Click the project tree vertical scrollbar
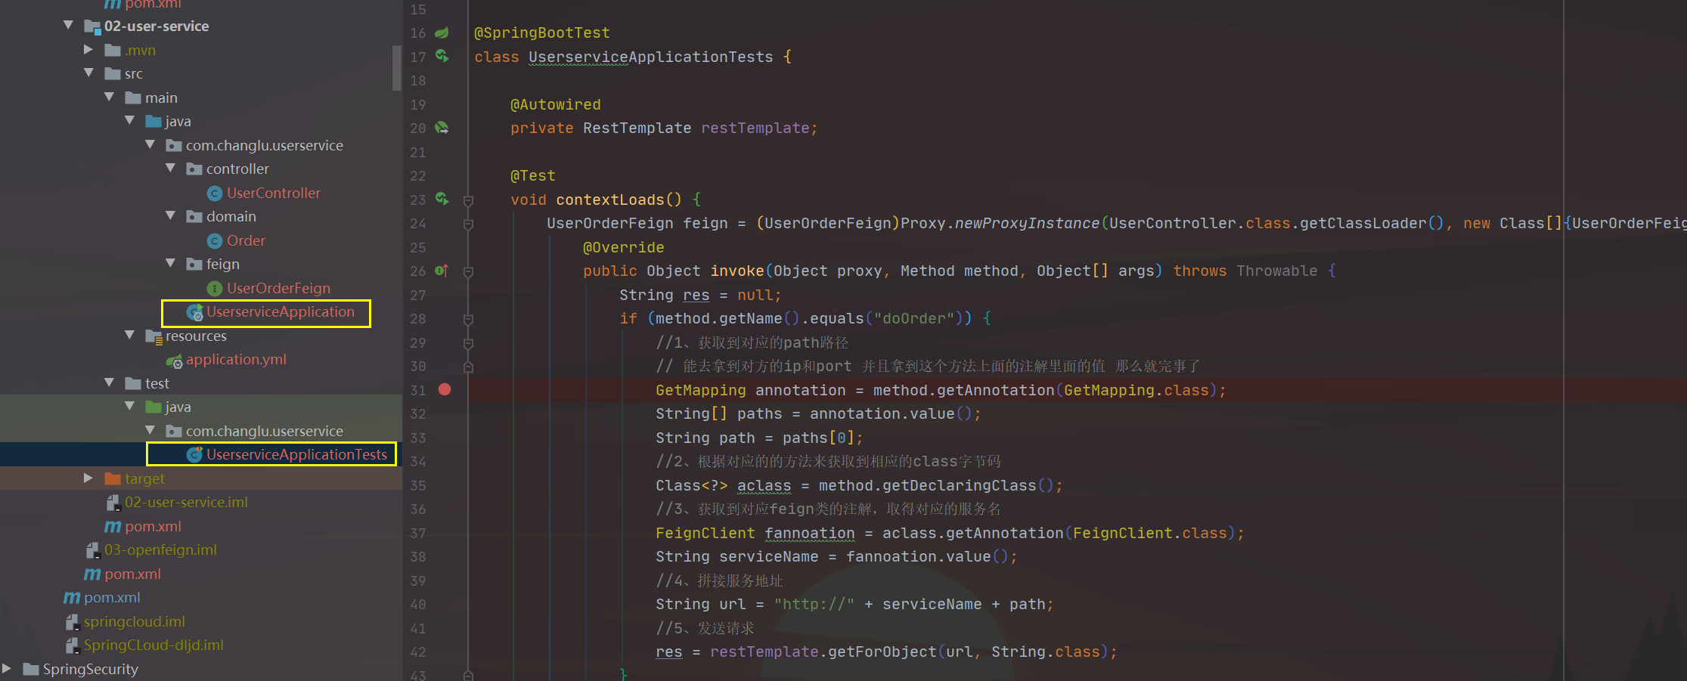This screenshot has height=681, width=1687. pyautogui.click(x=397, y=68)
